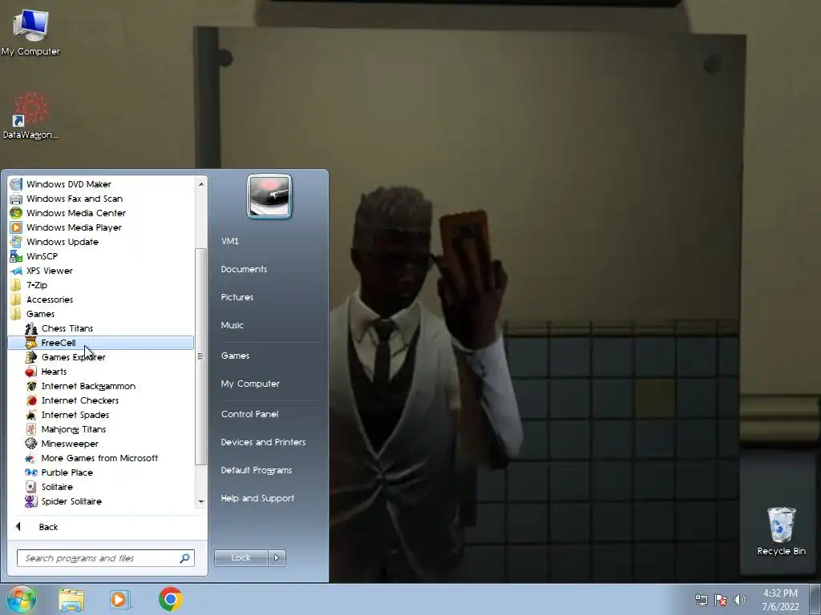The width and height of the screenshot is (821, 615).
Task: Open Devices and Printers
Action: coord(263,442)
